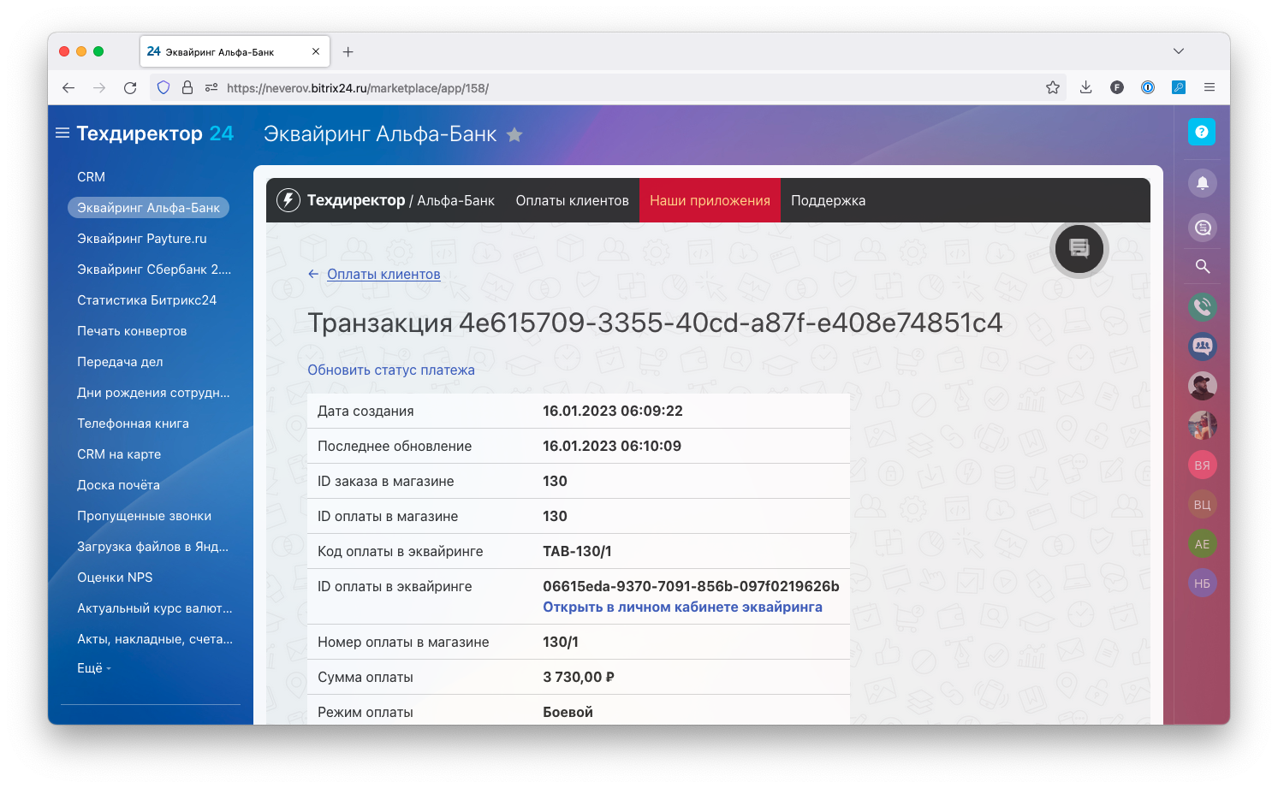Open the group chat icon in the right bar
The width and height of the screenshot is (1278, 788).
[1203, 347]
